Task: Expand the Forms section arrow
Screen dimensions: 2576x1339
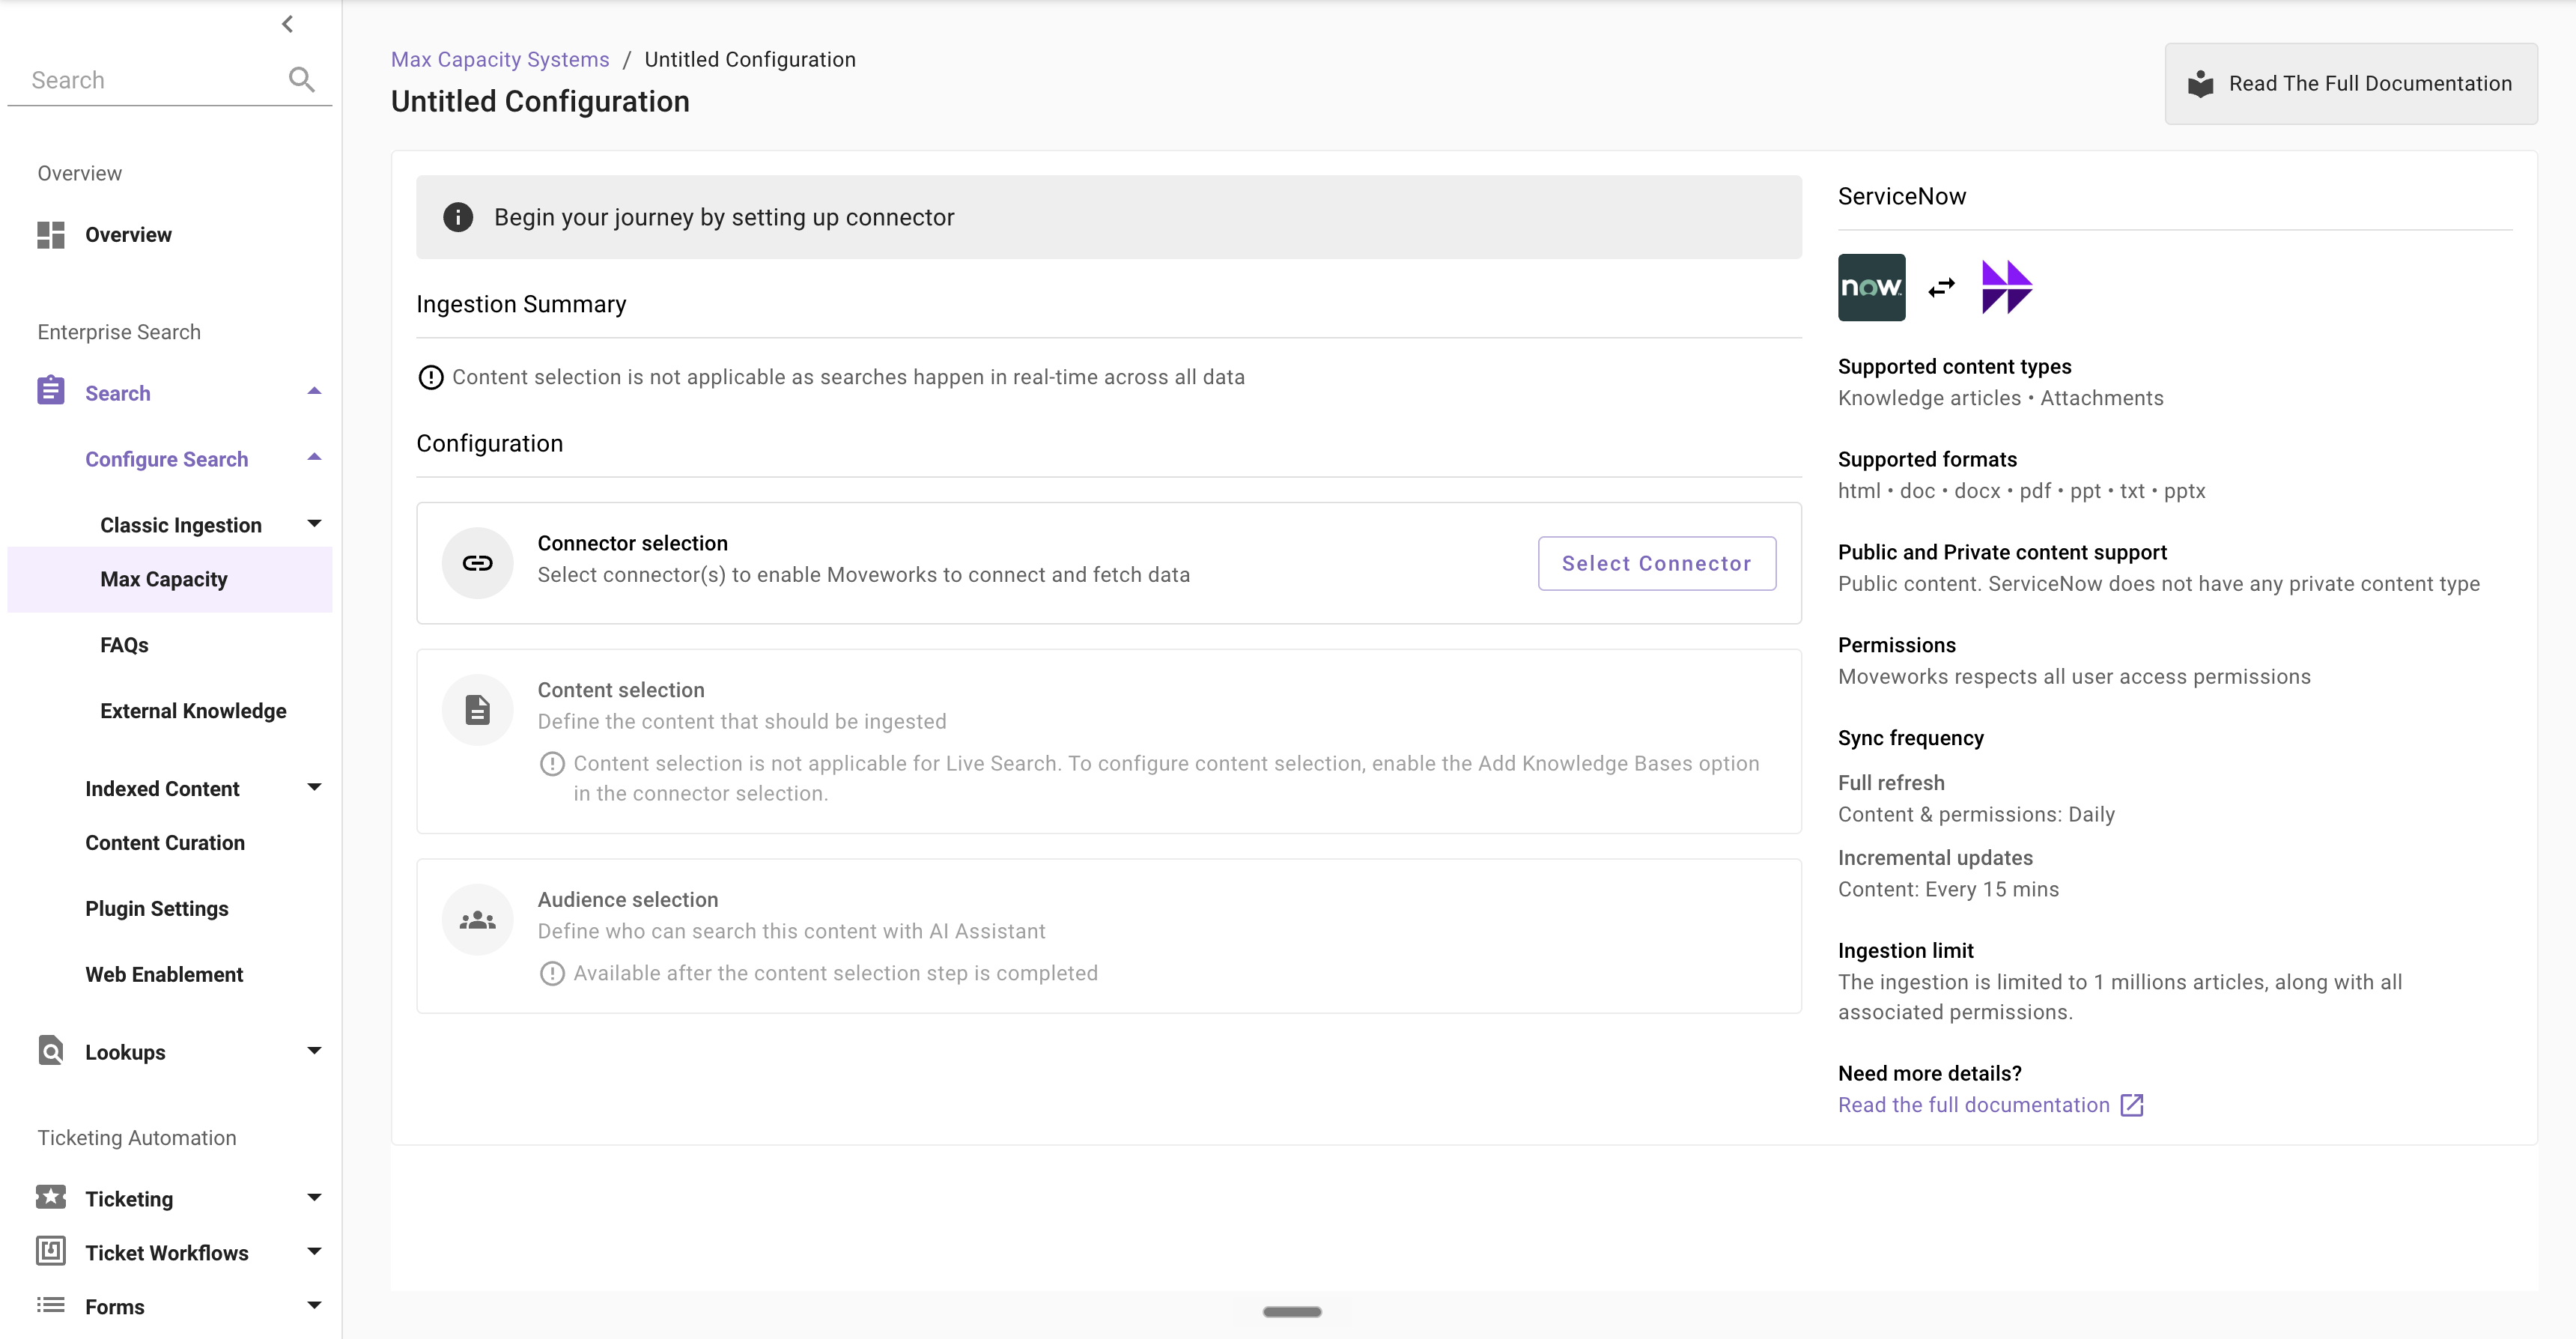Action: (x=314, y=1306)
